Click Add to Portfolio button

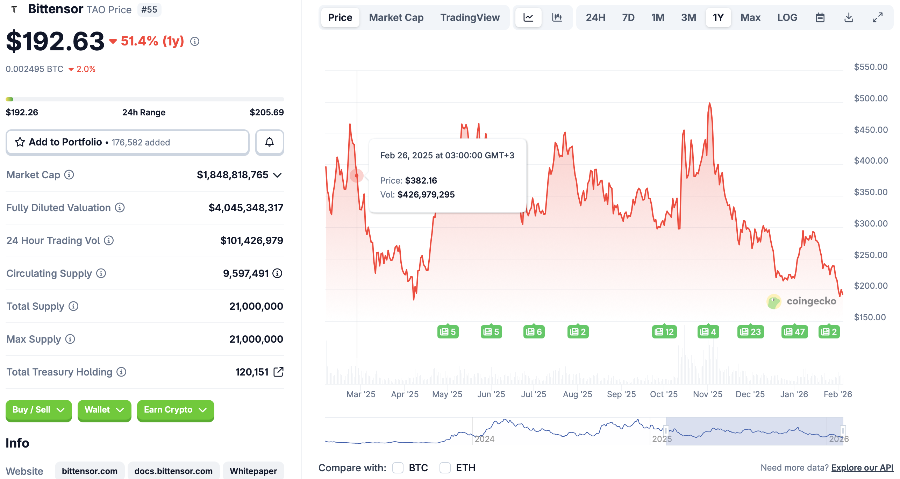(127, 142)
